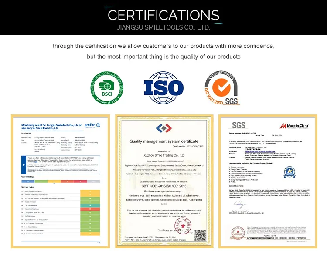Click 'Xuzhou Smile Trading Co., Ltd' text

click(164, 155)
